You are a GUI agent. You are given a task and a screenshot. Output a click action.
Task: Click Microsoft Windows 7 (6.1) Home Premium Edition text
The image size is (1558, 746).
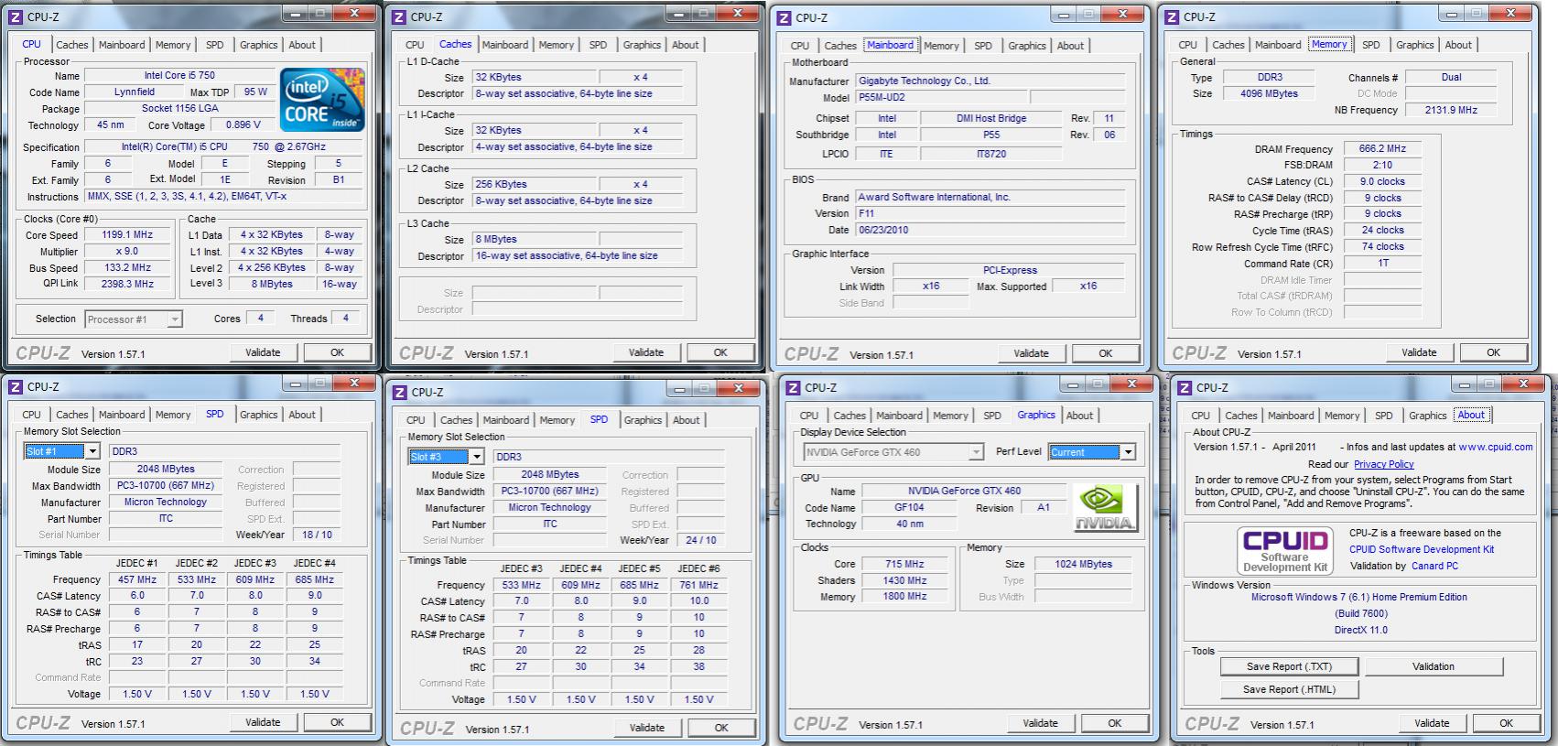1359,597
